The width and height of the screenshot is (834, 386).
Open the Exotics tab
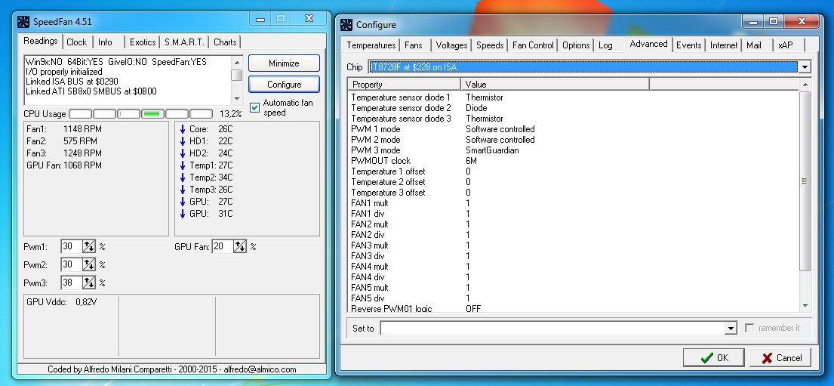(x=143, y=42)
